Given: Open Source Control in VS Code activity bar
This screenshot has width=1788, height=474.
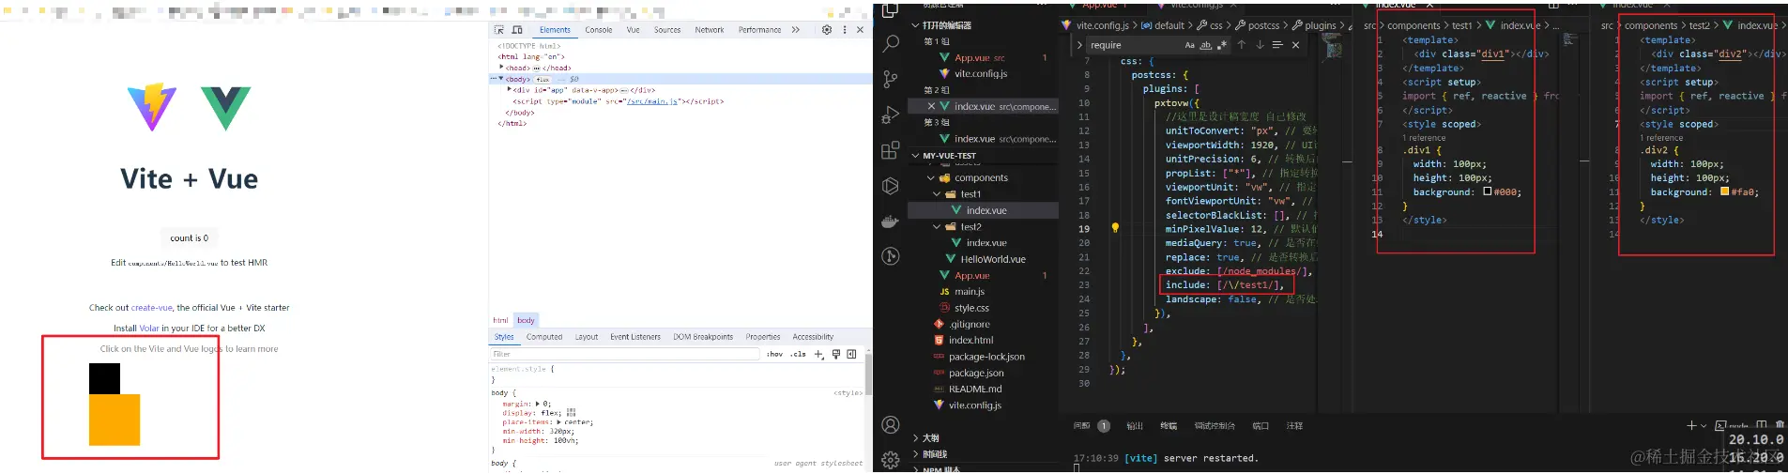Looking at the screenshot, I should (891, 79).
